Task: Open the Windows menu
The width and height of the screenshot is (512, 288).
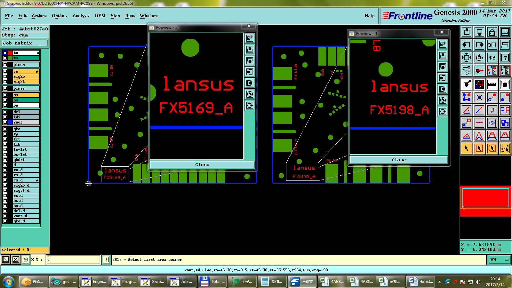Action: tap(148, 16)
